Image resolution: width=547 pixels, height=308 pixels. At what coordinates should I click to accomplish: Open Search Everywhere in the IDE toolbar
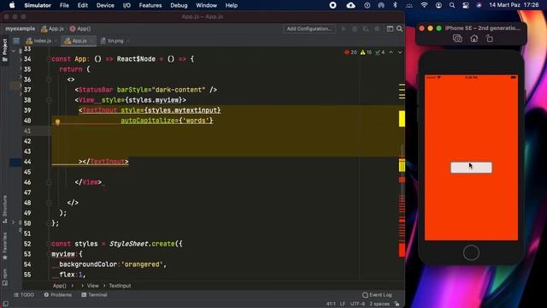point(399,29)
